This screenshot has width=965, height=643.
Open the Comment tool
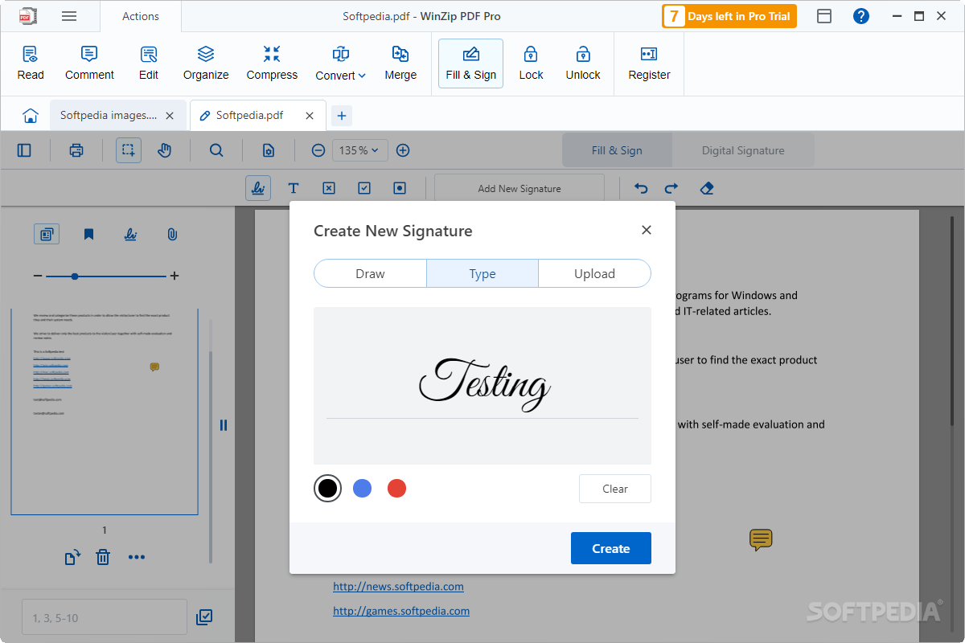(89, 63)
